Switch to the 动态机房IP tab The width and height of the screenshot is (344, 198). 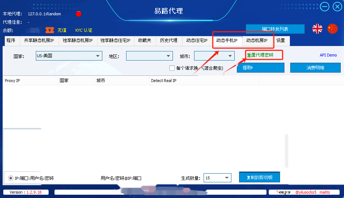point(257,41)
